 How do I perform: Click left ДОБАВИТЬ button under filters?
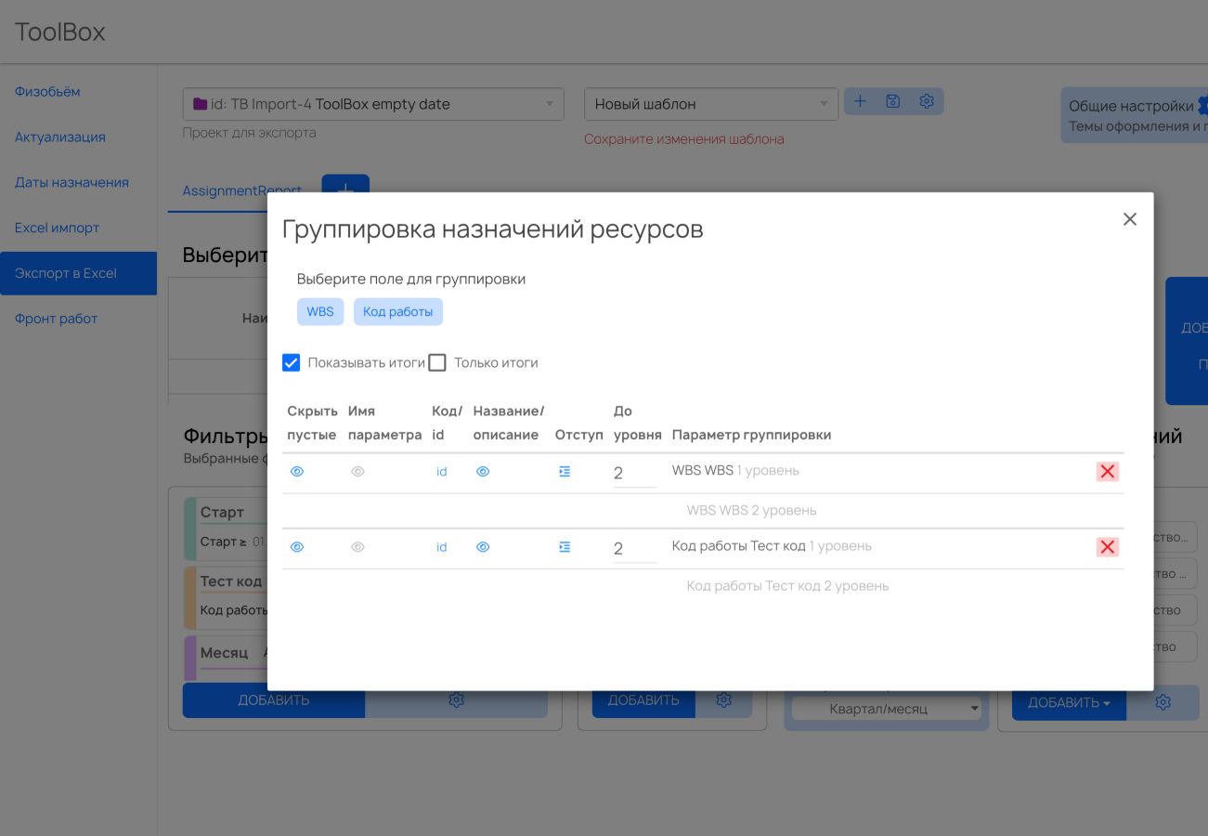click(273, 700)
